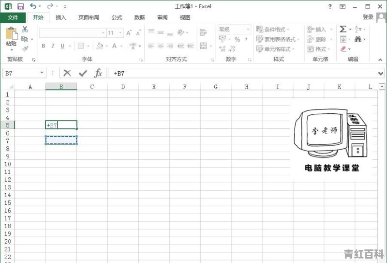Toggle Center horizontal alignment

pos(161,46)
